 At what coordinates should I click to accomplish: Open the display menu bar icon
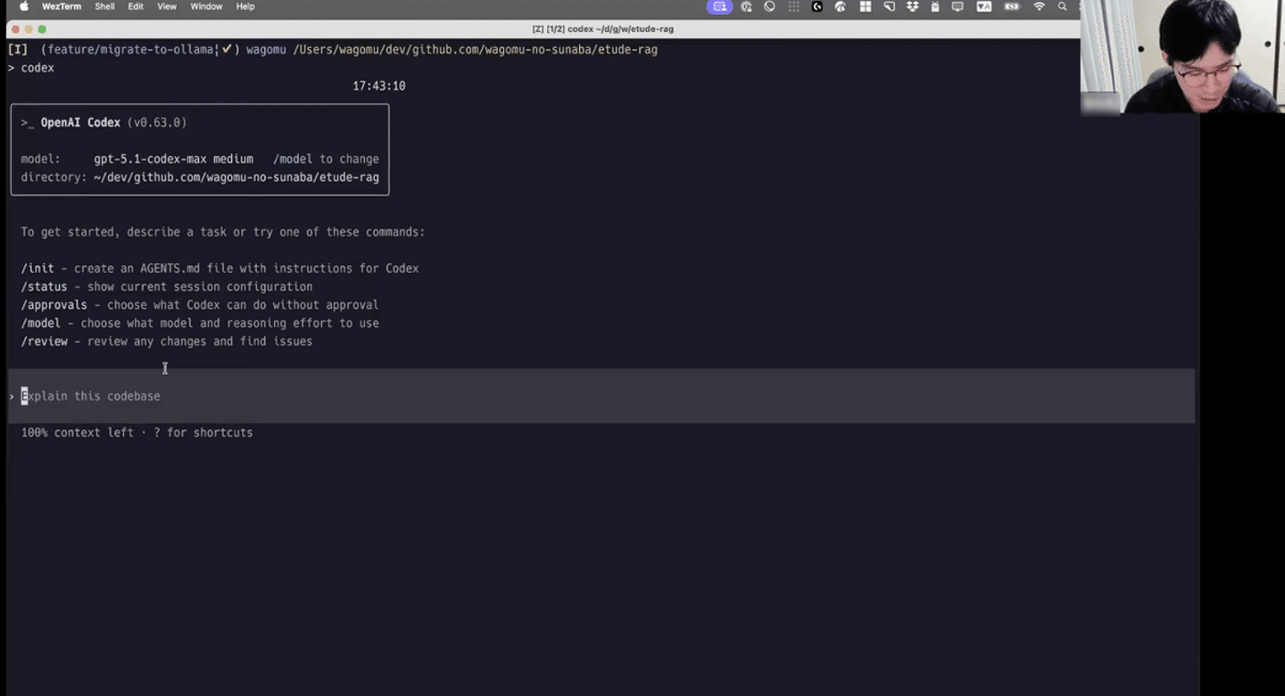coord(958,6)
